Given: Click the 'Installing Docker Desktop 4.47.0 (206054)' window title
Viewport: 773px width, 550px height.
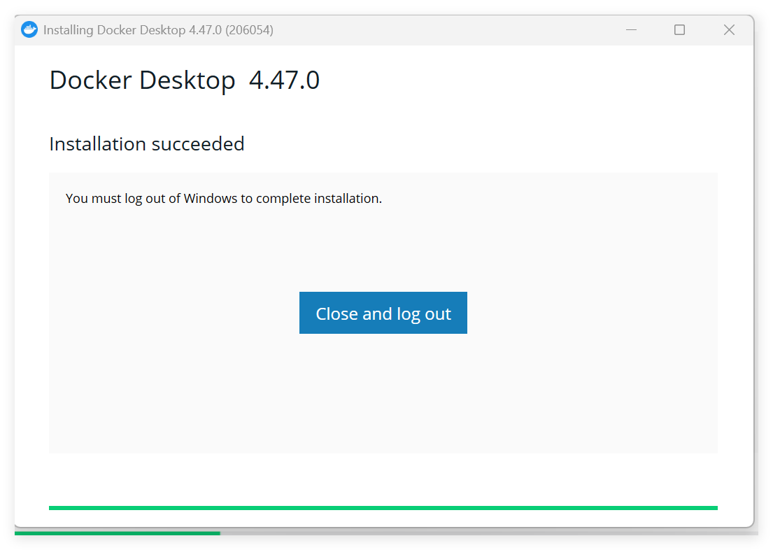Looking at the screenshot, I should tap(158, 30).
